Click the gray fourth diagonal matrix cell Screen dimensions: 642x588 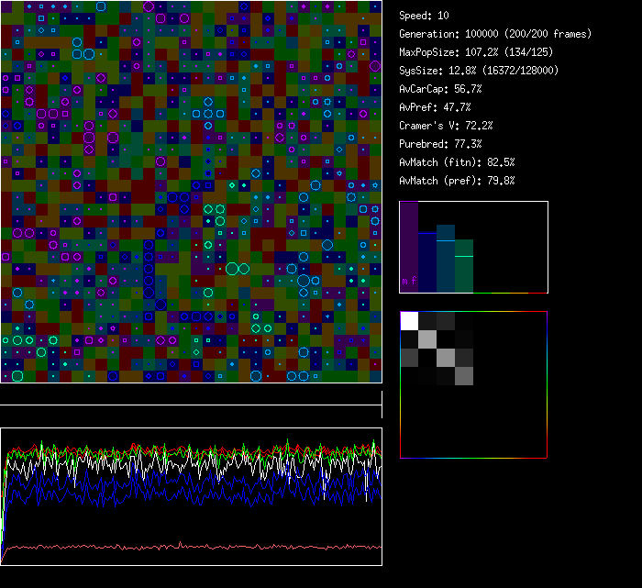(x=464, y=375)
